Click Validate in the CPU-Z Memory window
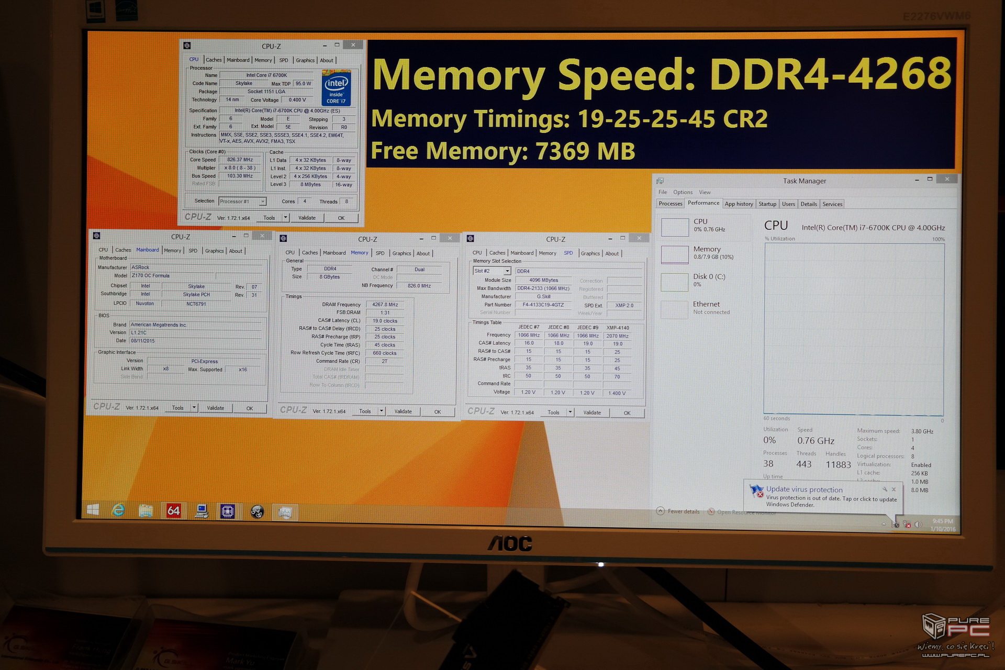This screenshot has width=1005, height=670. tap(403, 411)
